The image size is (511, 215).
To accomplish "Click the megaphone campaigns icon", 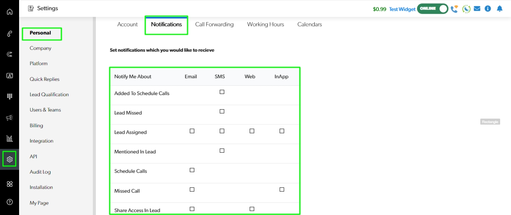I will 10,118.
